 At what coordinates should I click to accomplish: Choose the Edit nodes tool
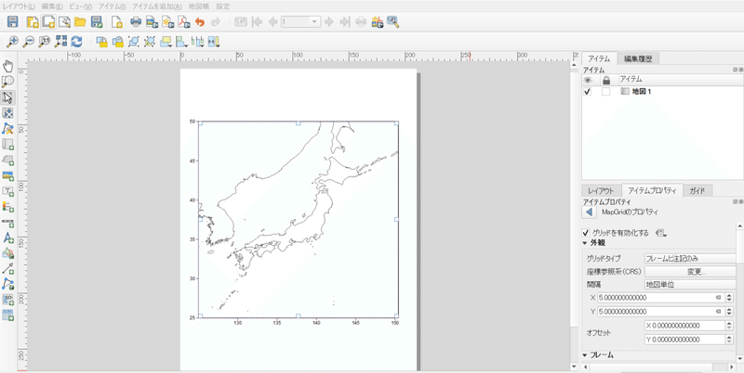click(8, 128)
